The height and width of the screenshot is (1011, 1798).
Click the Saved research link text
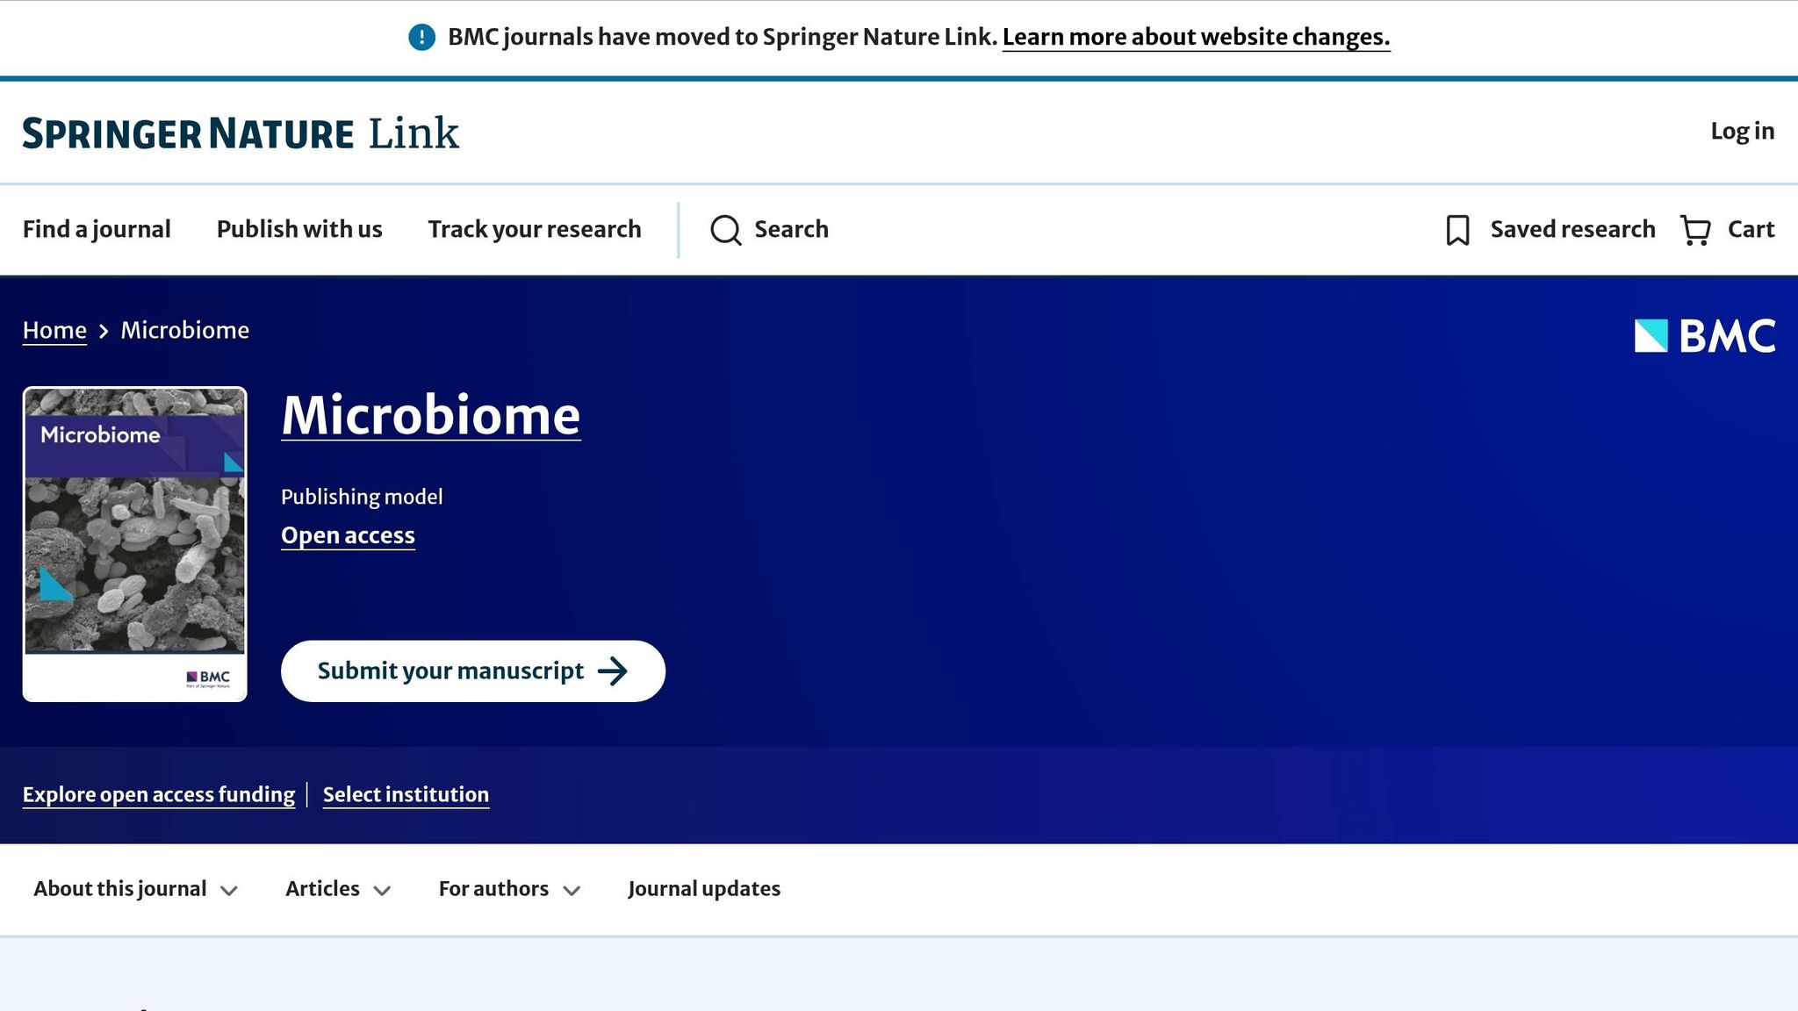tap(1572, 229)
